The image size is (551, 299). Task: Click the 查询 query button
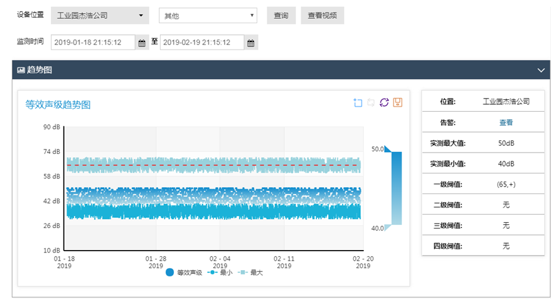pos(281,16)
